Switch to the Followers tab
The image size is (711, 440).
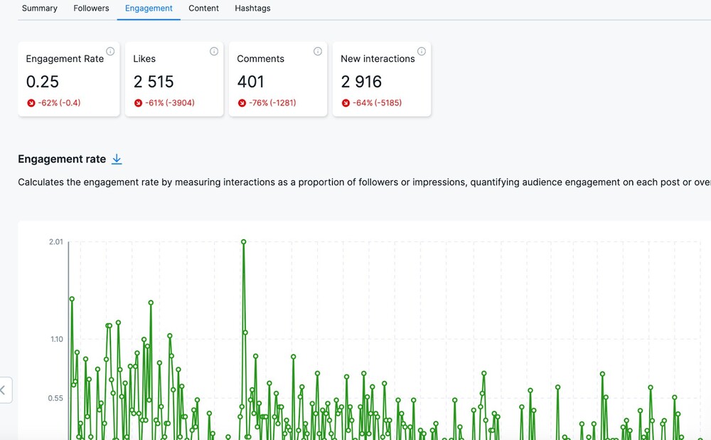pyautogui.click(x=91, y=8)
